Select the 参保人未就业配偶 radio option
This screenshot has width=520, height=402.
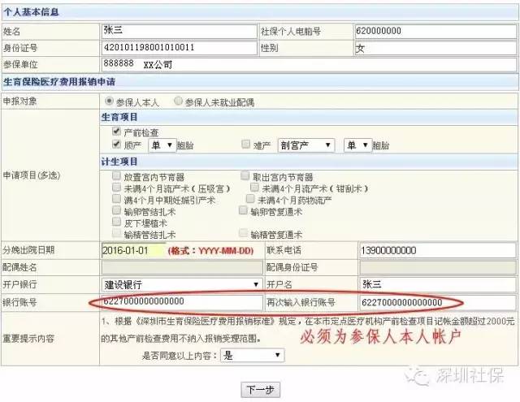tap(179, 102)
